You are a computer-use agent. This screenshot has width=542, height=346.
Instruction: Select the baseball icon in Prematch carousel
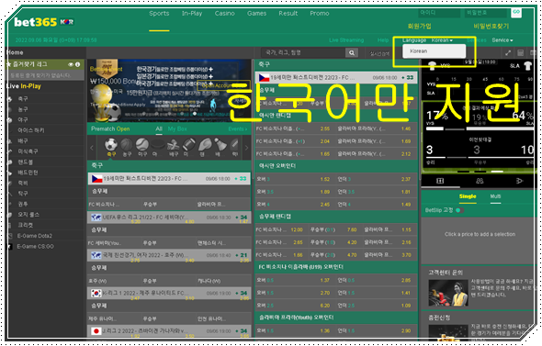142,144
